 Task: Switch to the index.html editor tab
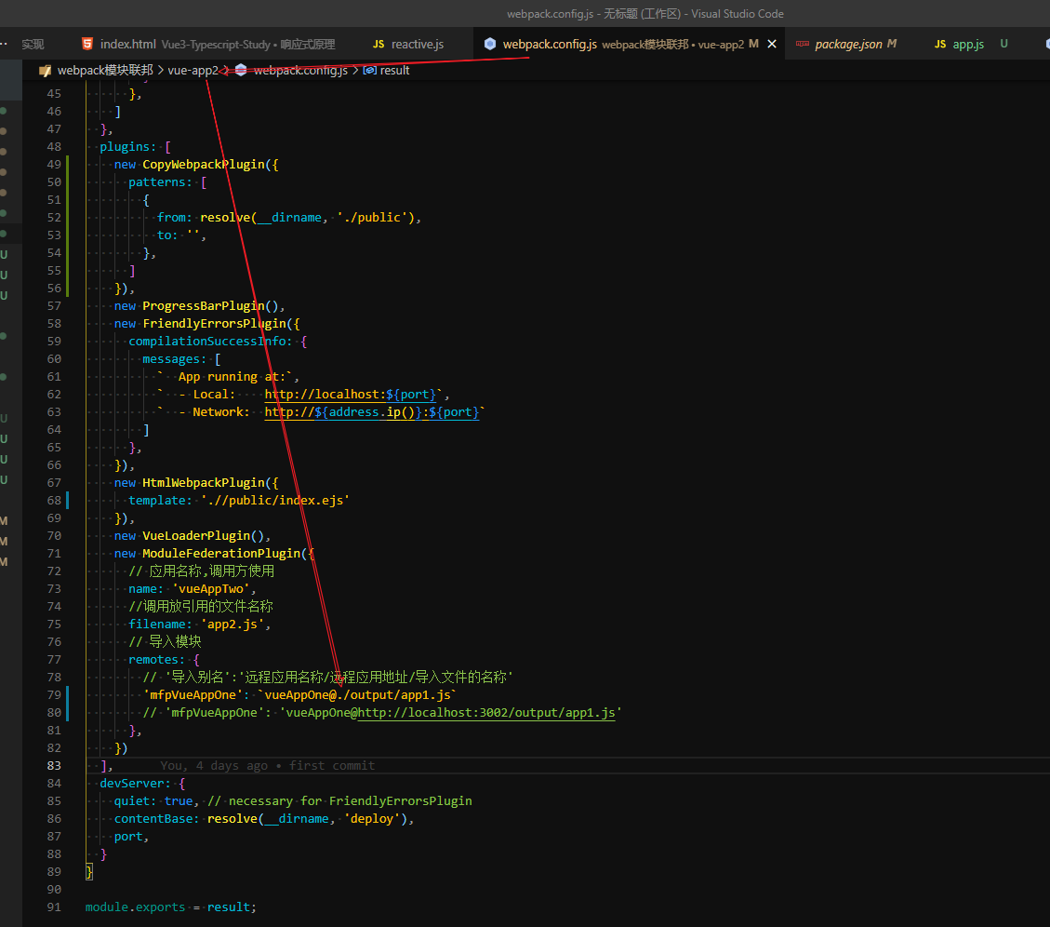click(207, 45)
